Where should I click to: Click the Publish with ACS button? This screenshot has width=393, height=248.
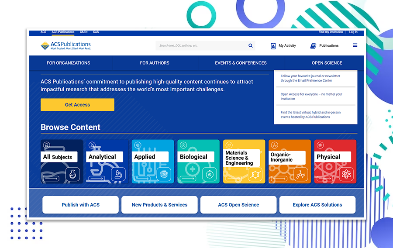[x=80, y=205]
